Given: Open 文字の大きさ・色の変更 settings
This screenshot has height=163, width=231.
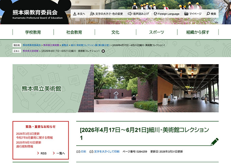Looking at the screenshot, I should coord(106,14).
